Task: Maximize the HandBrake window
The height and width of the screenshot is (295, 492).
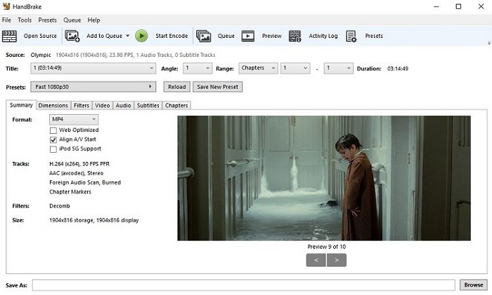Action: click(x=458, y=6)
